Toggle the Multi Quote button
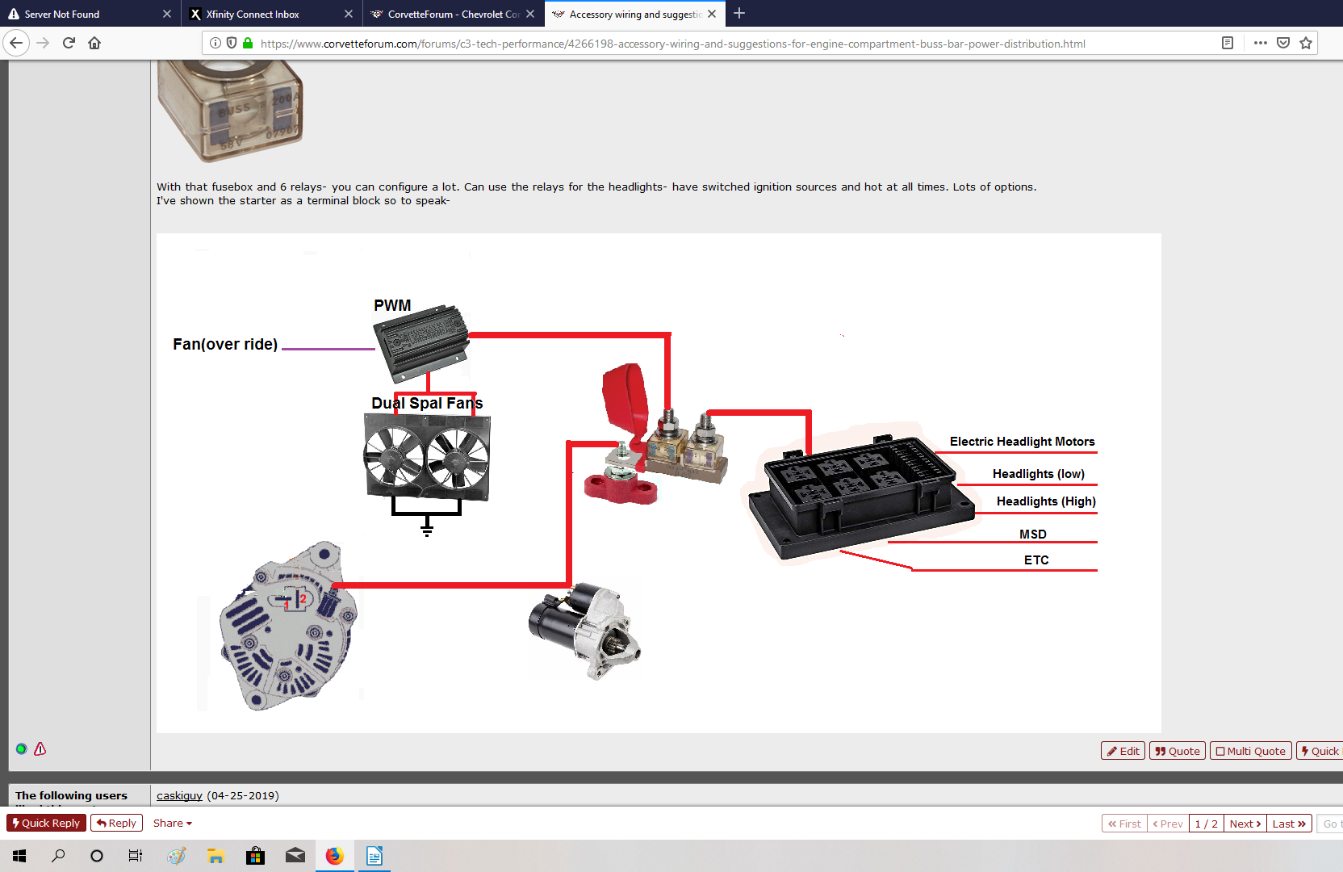 pyautogui.click(x=1250, y=751)
